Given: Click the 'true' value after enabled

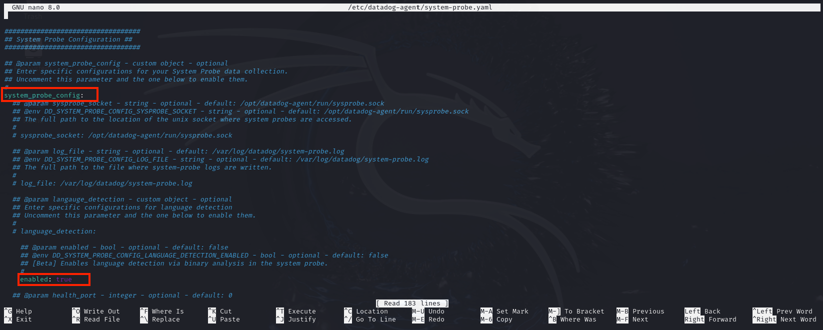Looking at the screenshot, I should point(64,279).
